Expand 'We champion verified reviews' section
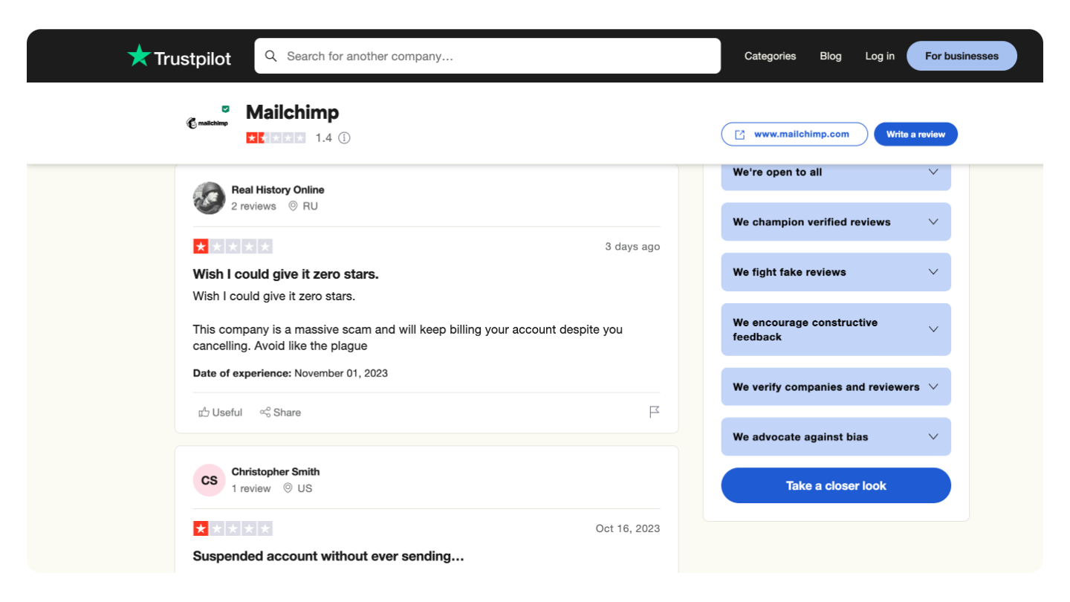Image resolution: width=1070 pixels, height=602 pixels. pyautogui.click(x=836, y=221)
